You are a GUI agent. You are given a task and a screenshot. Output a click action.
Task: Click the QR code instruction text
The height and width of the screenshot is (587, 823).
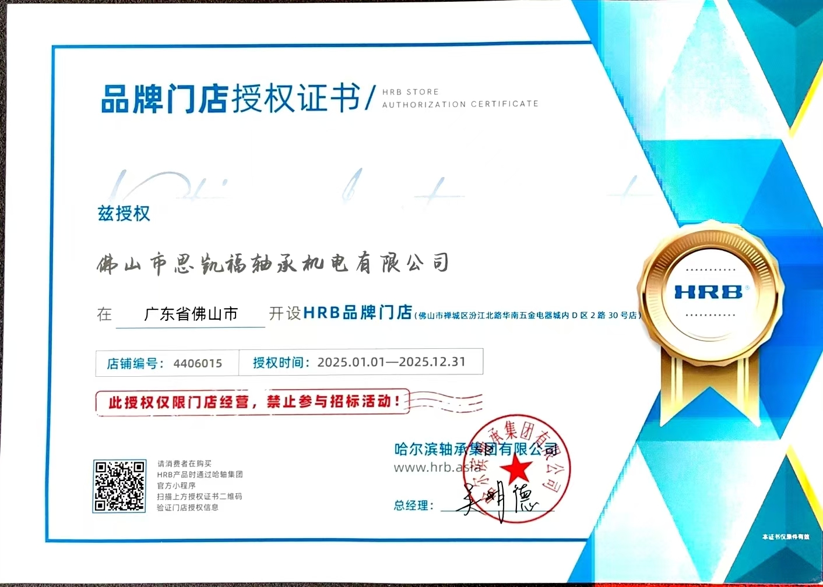199,486
